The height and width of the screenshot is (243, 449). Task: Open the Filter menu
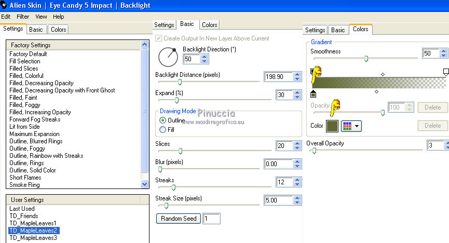[x=23, y=17]
